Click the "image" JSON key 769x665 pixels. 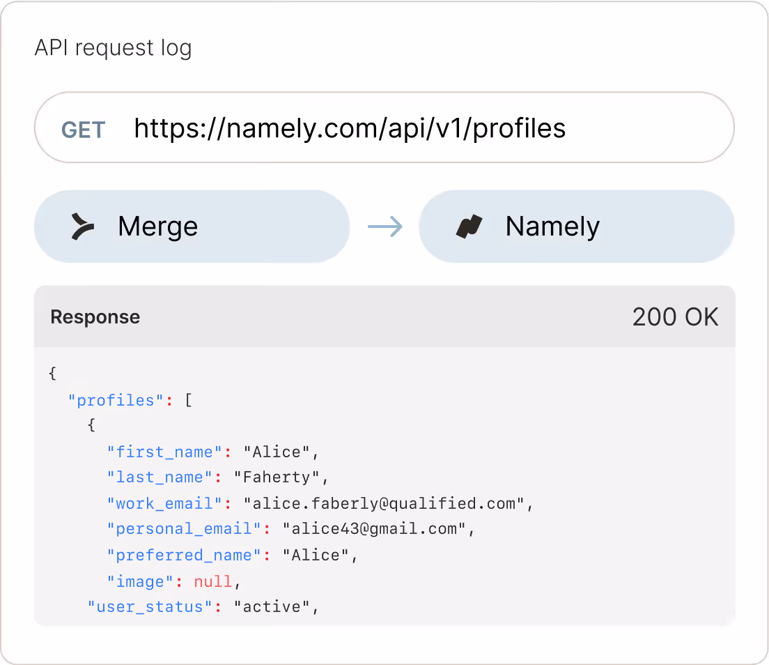(140, 581)
